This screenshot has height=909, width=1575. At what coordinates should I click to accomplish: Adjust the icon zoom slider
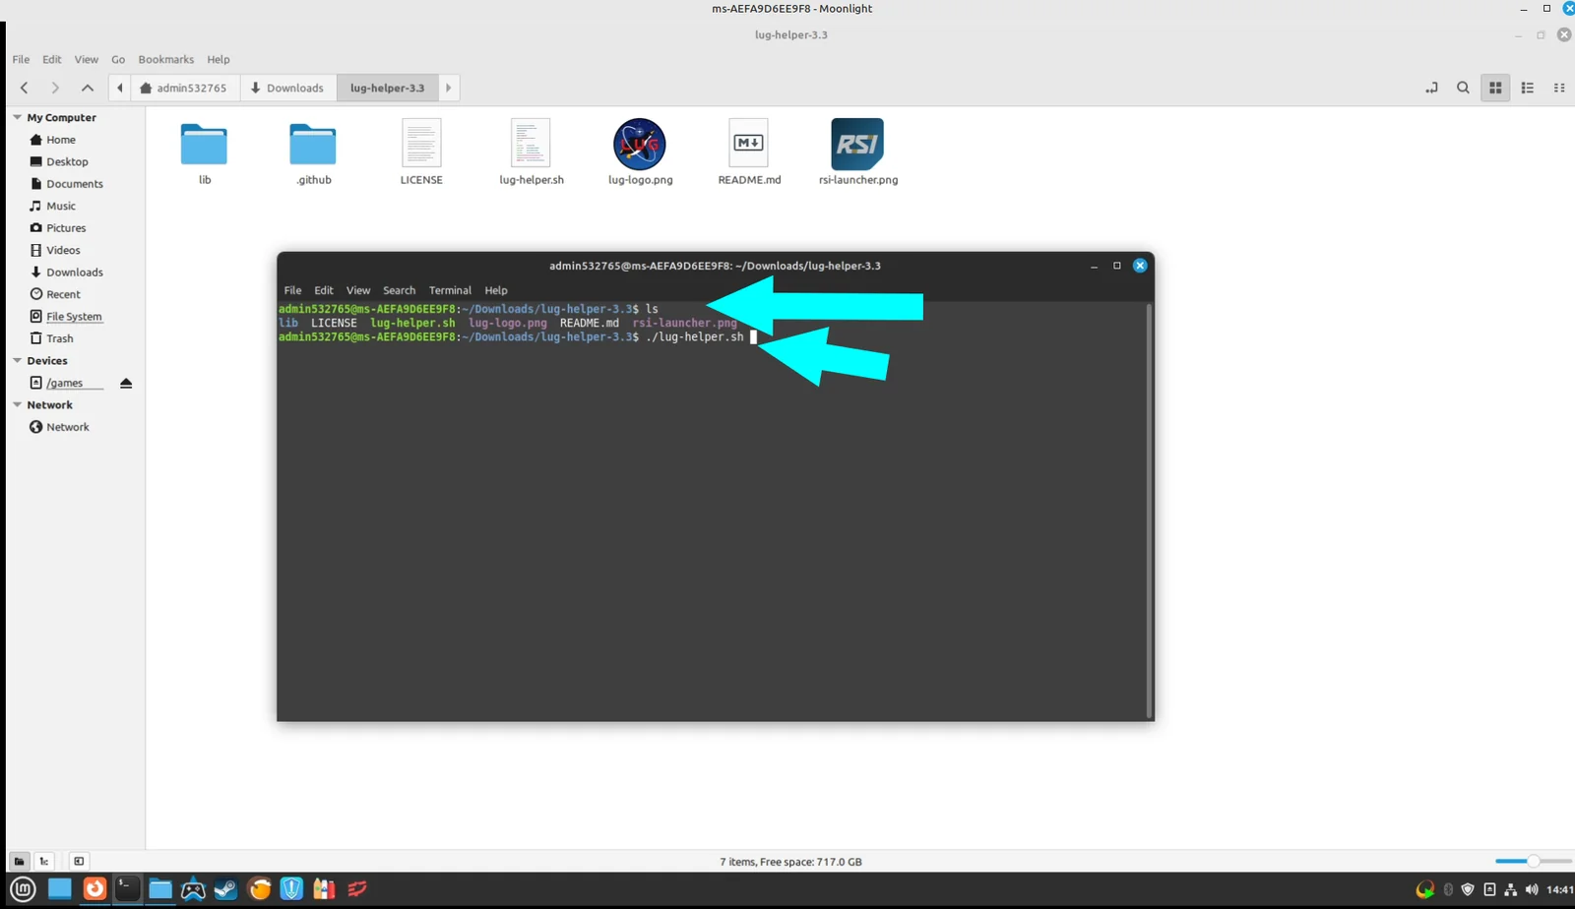click(1533, 861)
